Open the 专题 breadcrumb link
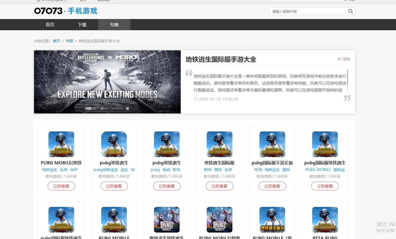Screen dimensions: 396x239 (69, 41)
